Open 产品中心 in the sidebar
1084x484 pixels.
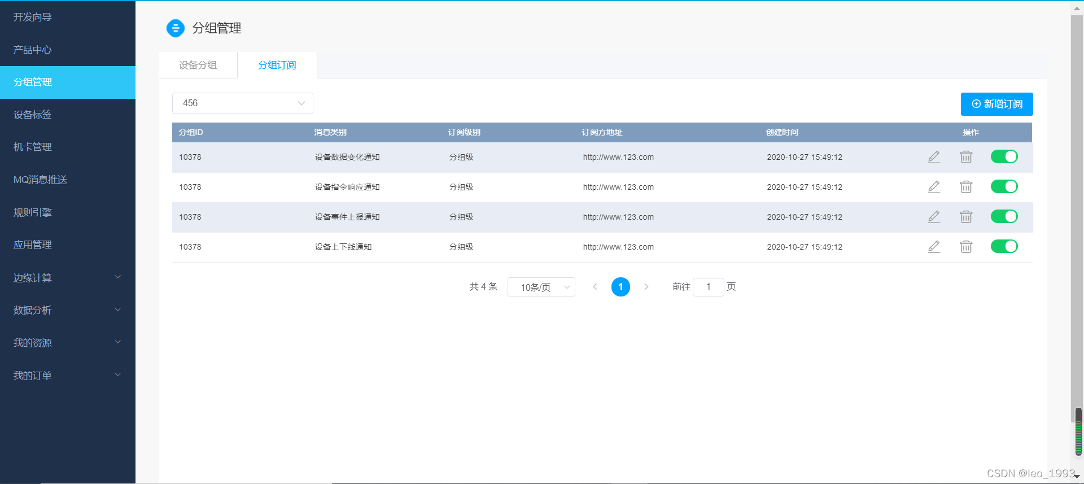click(68, 50)
